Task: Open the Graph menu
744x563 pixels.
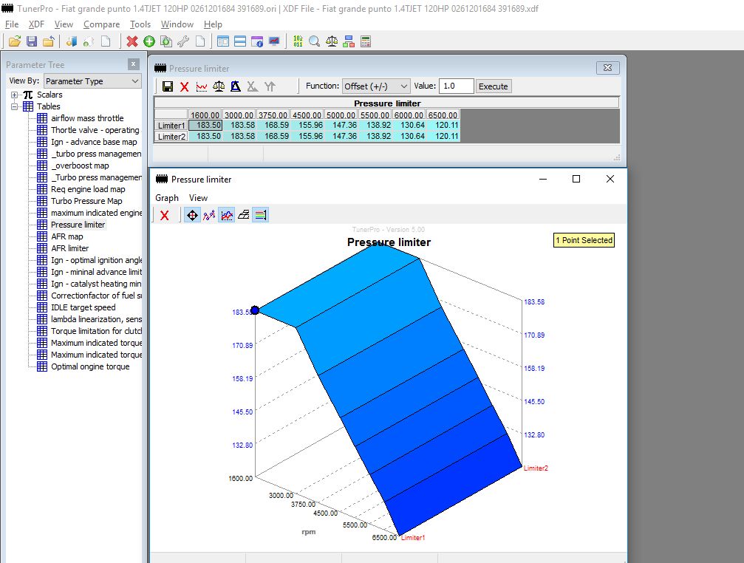Action: (x=167, y=198)
